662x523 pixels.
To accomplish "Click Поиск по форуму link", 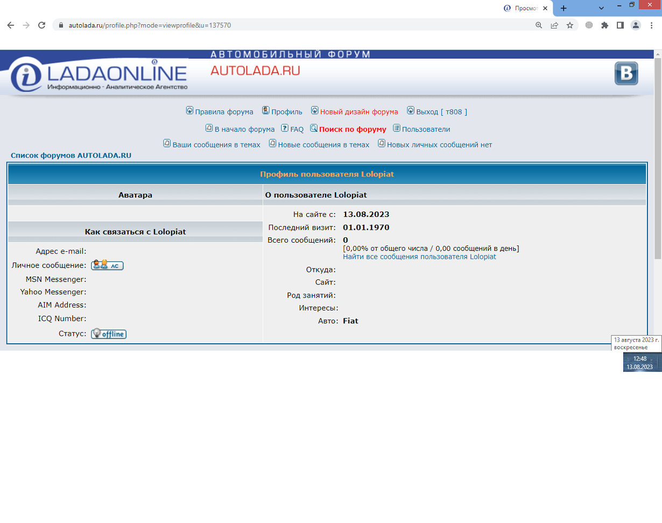I will (352, 129).
